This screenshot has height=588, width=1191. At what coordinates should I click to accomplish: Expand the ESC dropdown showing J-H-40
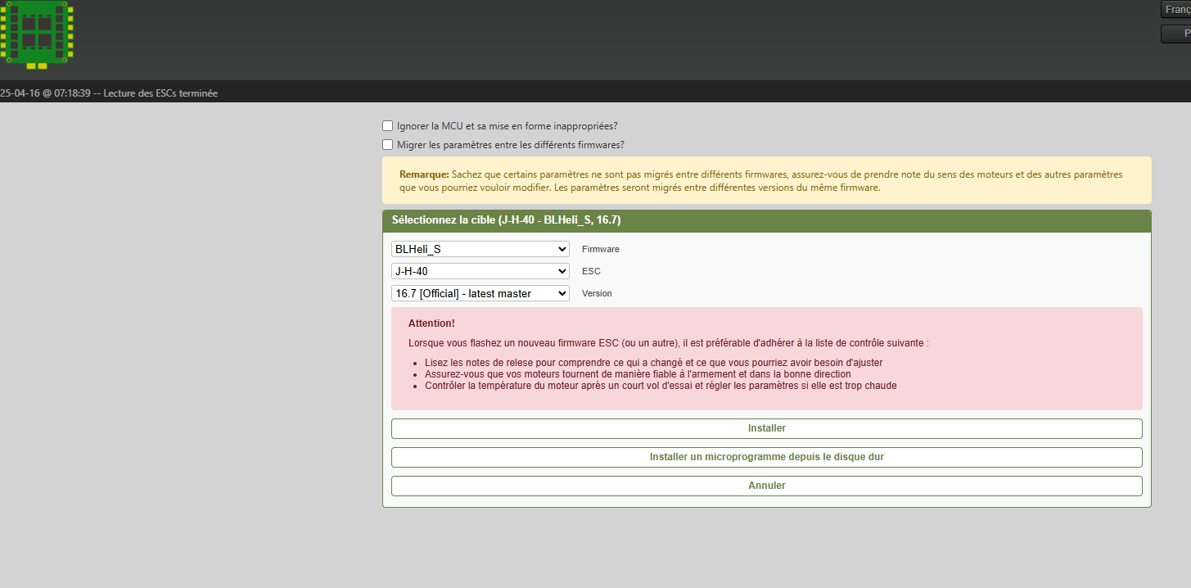pos(480,271)
